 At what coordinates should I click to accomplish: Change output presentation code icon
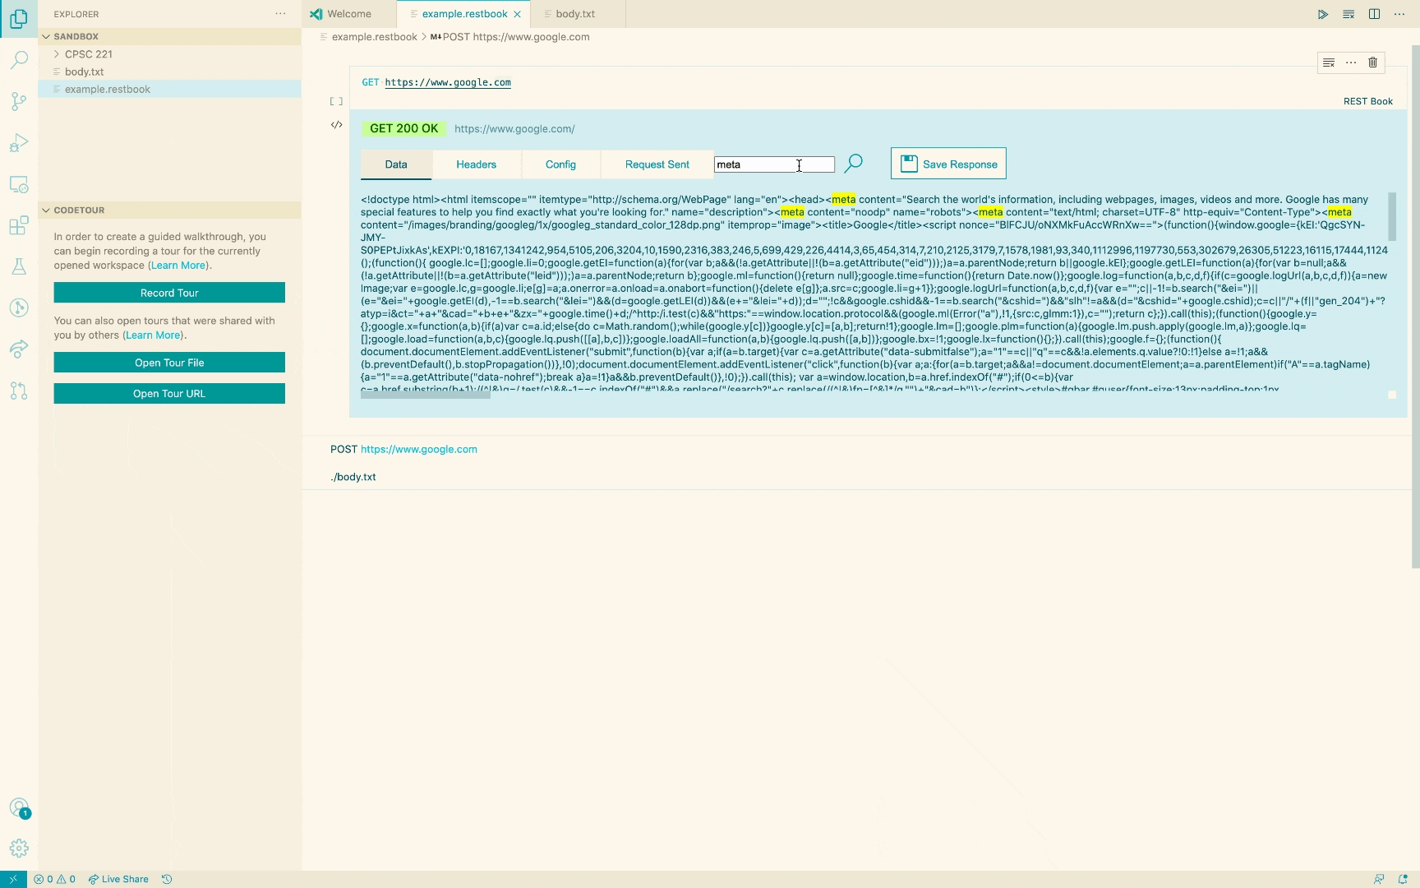click(x=336, y=125)
